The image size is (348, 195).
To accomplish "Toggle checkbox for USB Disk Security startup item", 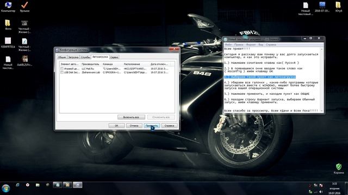I will pyautogui.click(x=62, y=72).
